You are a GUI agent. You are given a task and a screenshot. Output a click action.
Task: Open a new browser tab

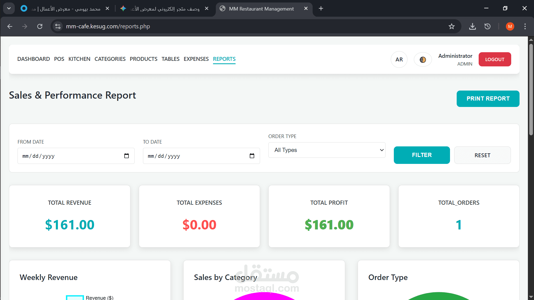tap(321, 9)
